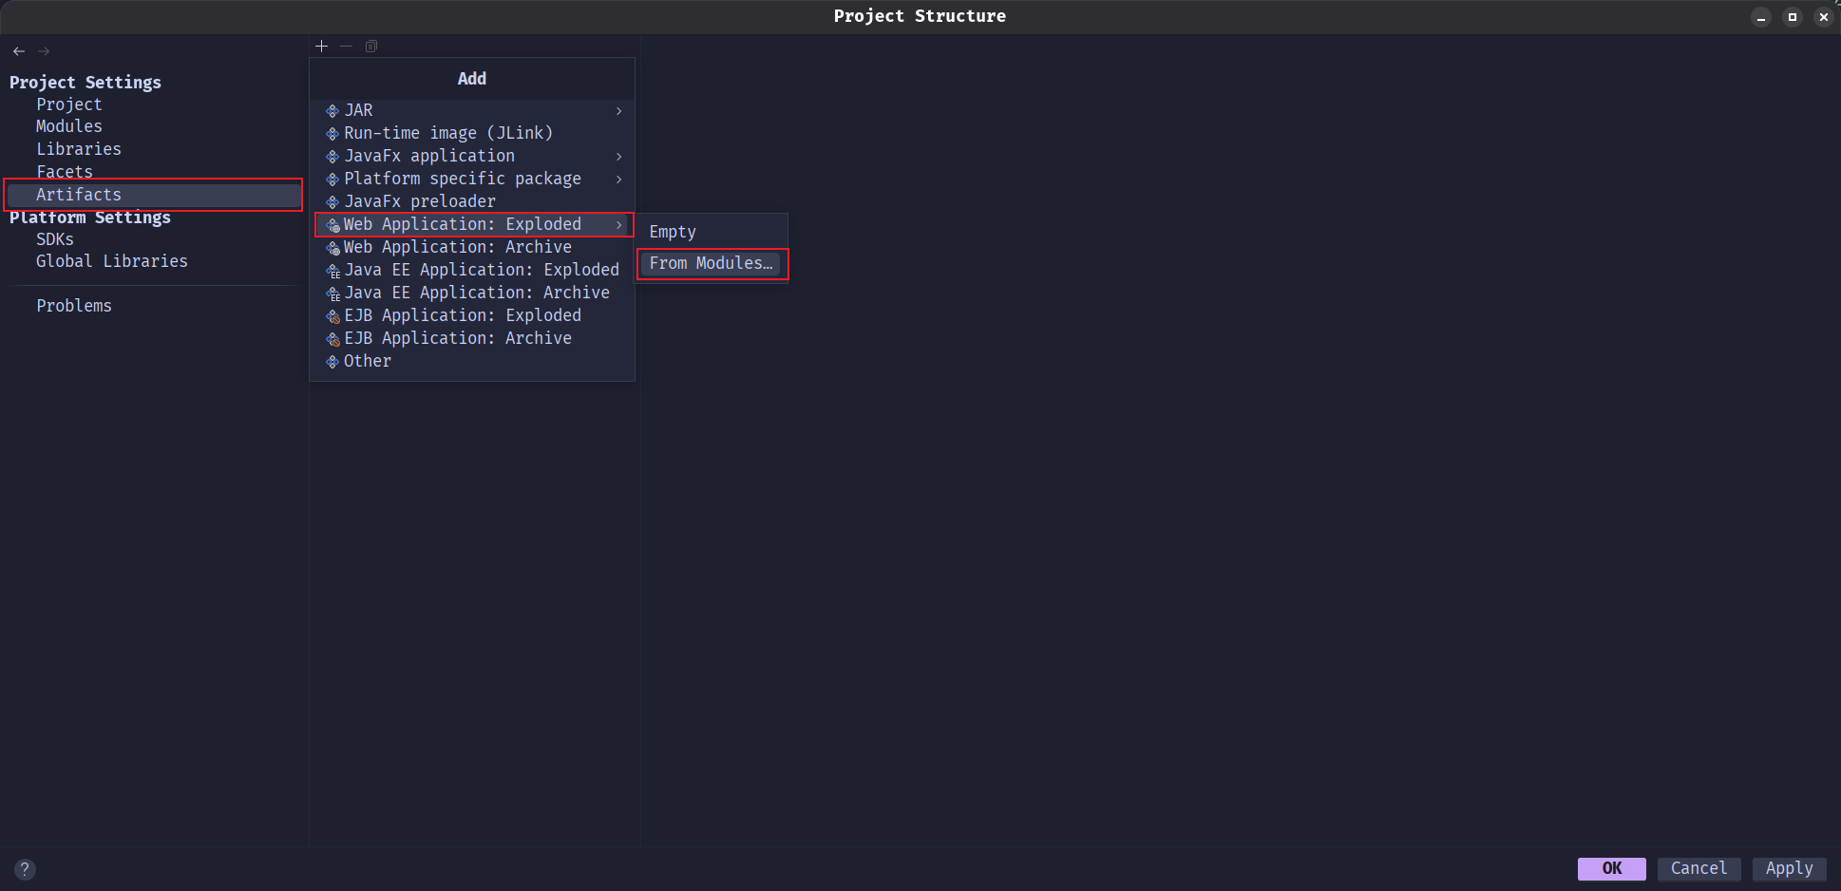Select Web Application: Archive entry
1841x891 pixels.
(x=457, y=247)
